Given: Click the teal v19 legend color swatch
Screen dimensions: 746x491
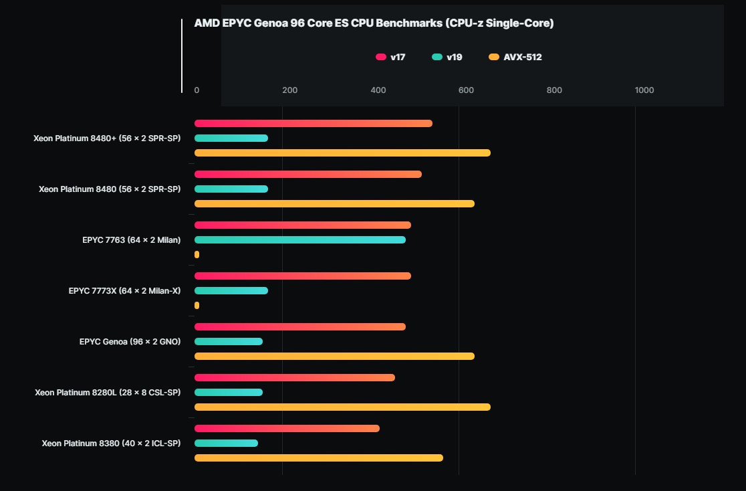Looking at the screenshot, I should (x=437, y=58).
